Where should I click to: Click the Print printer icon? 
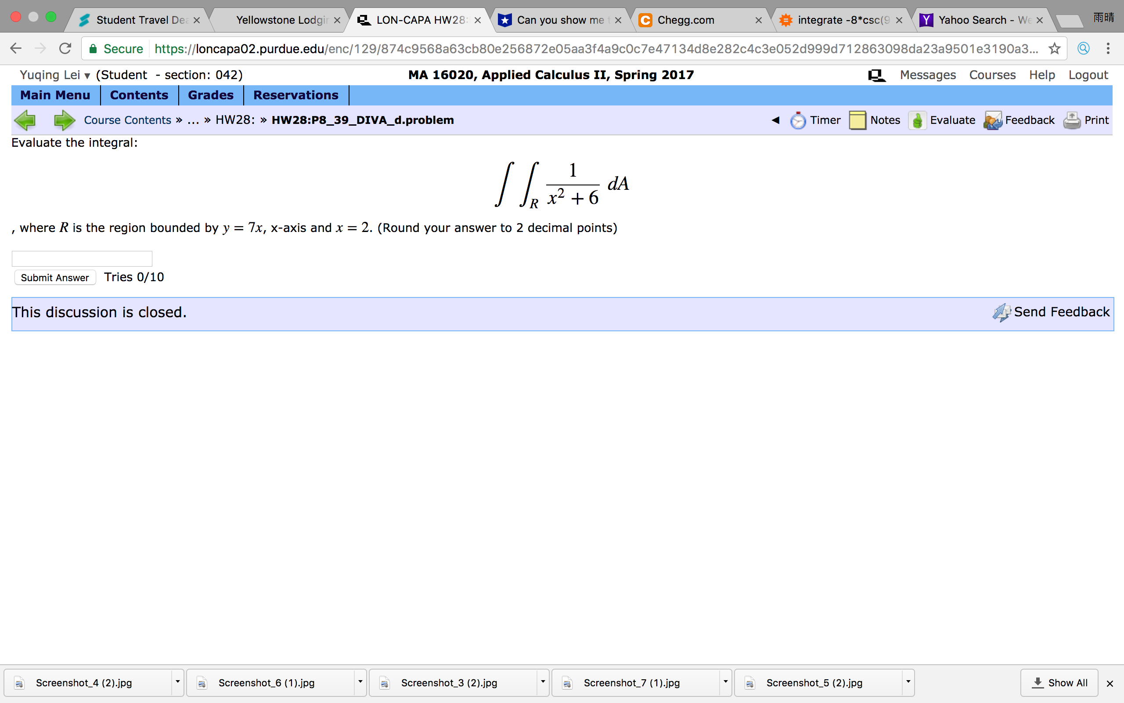[1071, 120]
